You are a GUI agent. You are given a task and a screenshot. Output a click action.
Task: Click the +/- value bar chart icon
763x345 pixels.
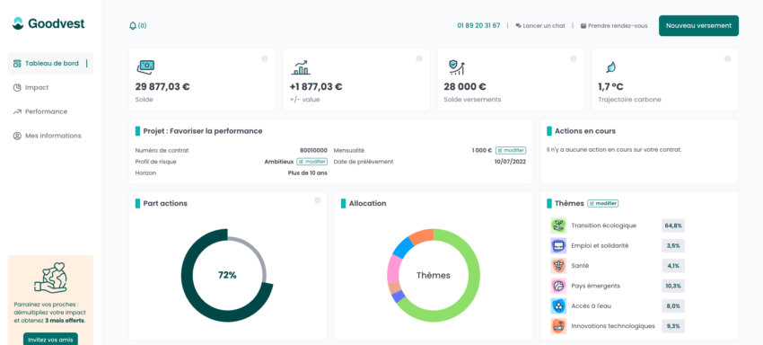pos(301,67)
